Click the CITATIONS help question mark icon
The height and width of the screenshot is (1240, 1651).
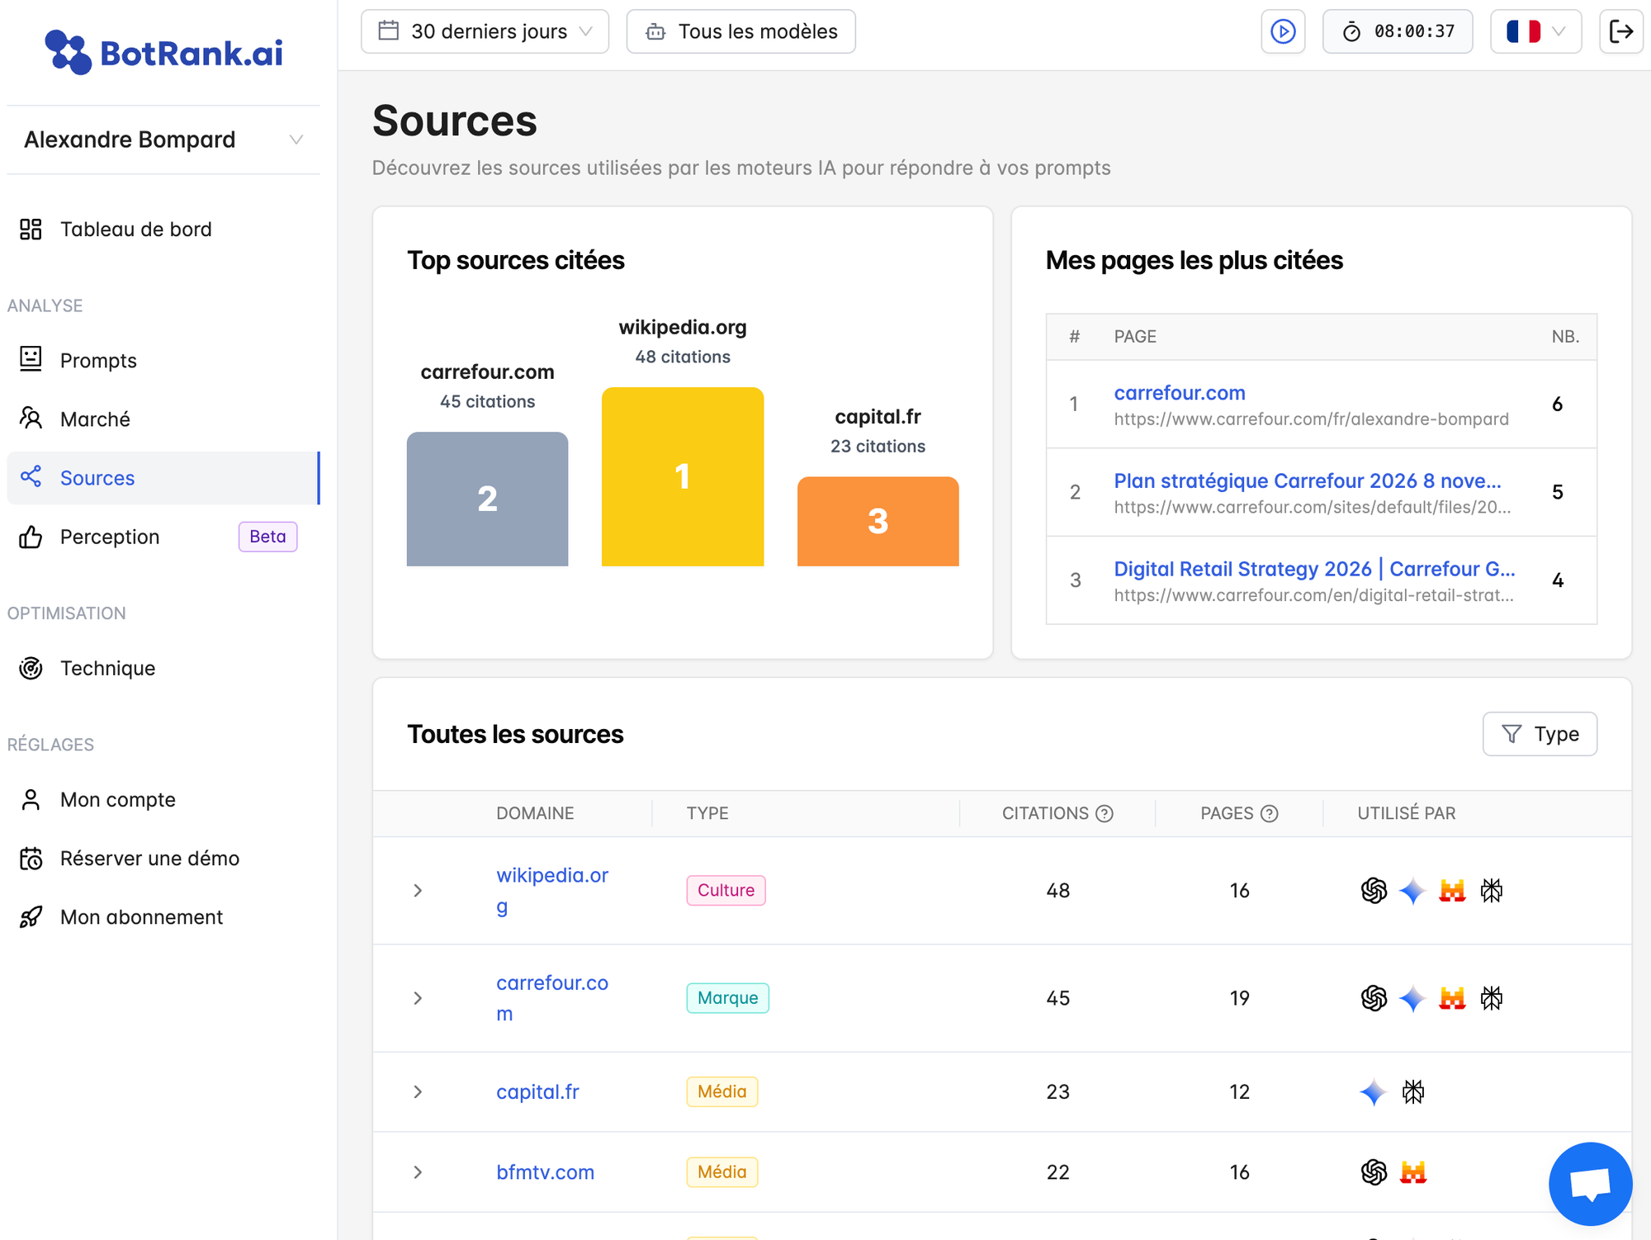pyautogui.click(x=1105, y=813)
